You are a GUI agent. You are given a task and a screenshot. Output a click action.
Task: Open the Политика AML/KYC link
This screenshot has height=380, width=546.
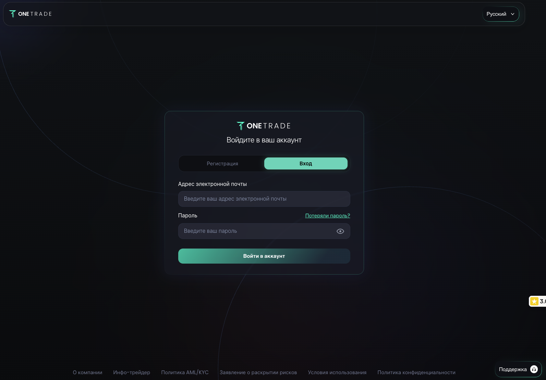pyautogui.click(x=185, y=372)
